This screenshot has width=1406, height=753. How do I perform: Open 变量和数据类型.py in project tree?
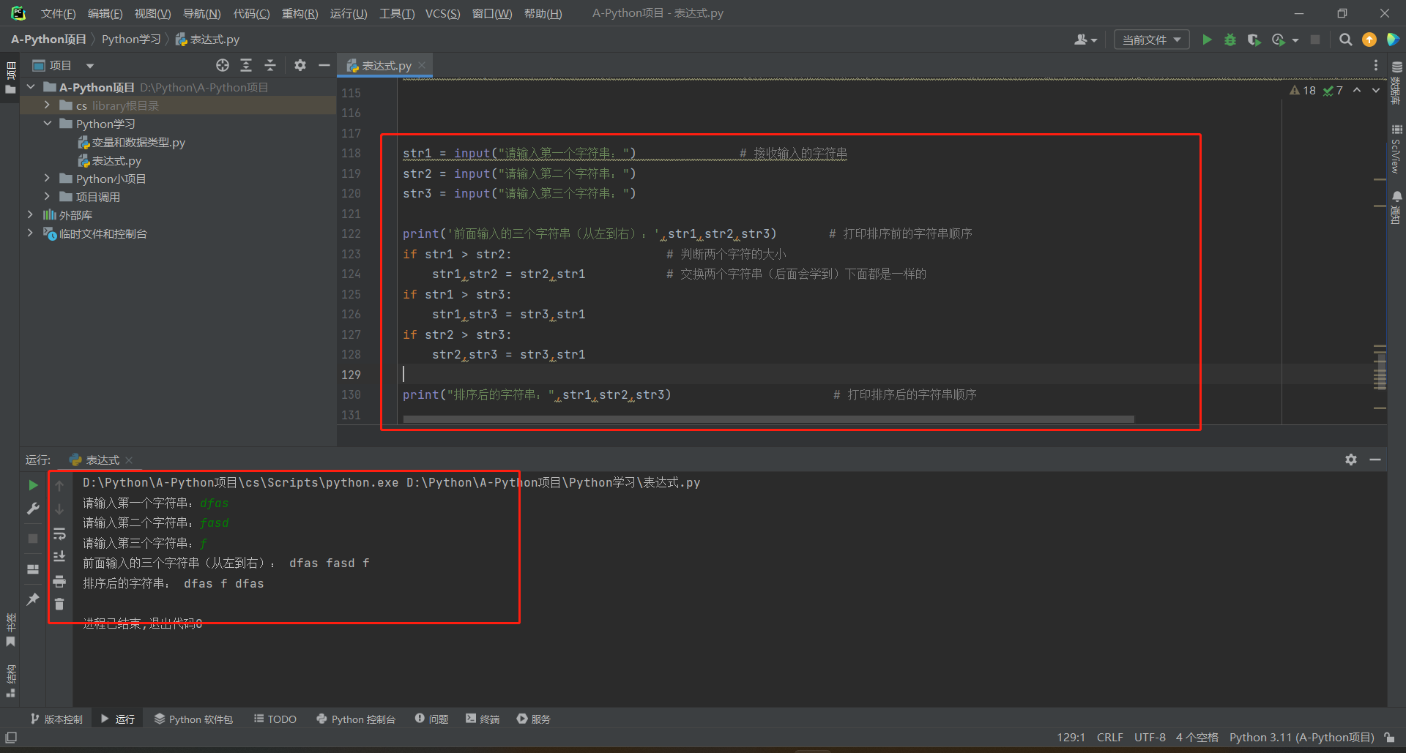click(138, 143)
